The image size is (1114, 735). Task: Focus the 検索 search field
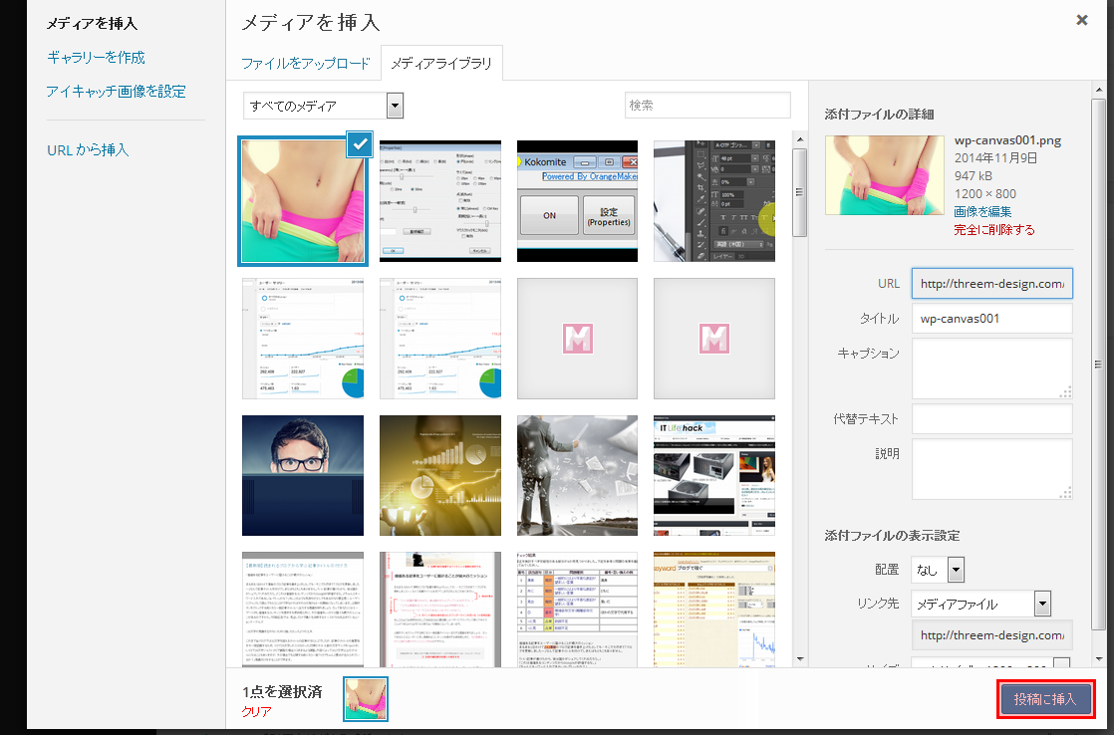point(707,106)
